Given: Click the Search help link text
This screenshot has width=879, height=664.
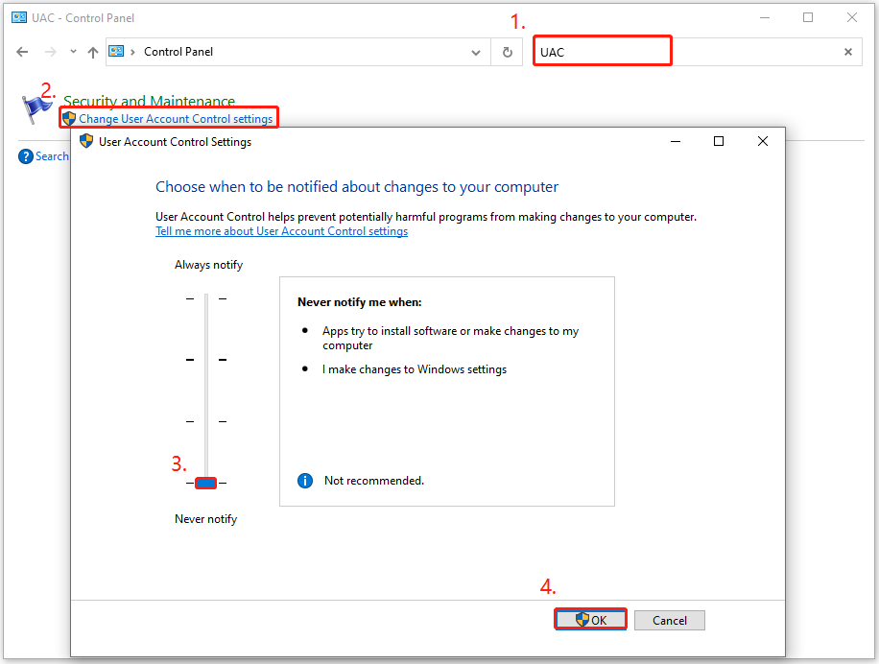Looking at the screenshot, I should click(x=52, y=156).
